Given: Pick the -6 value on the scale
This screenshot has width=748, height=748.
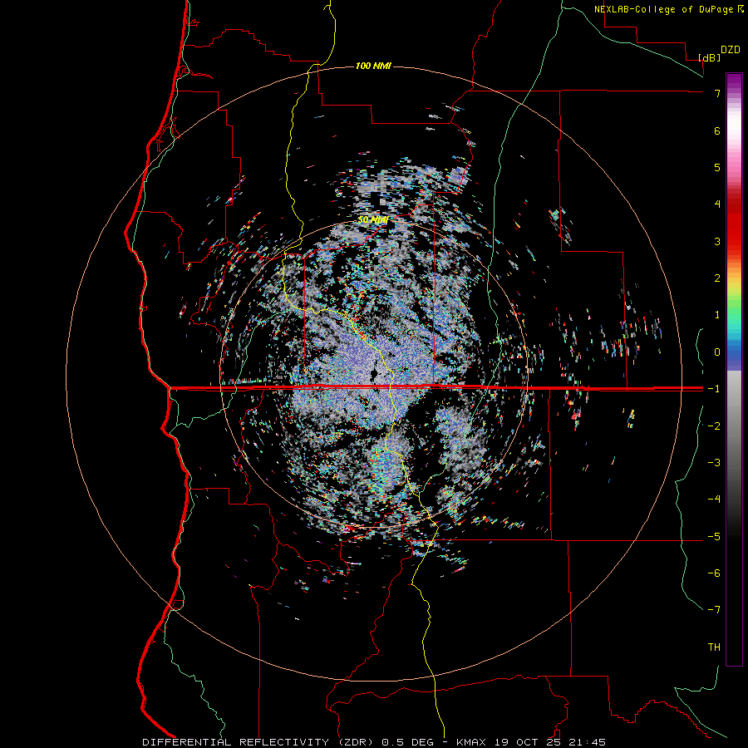Looking at the screenshot, I should (x=714, y=573).
